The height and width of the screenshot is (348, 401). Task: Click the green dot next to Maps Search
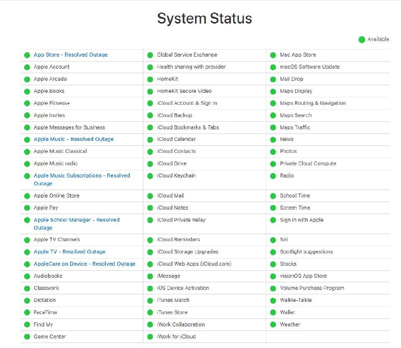(273, 116)
